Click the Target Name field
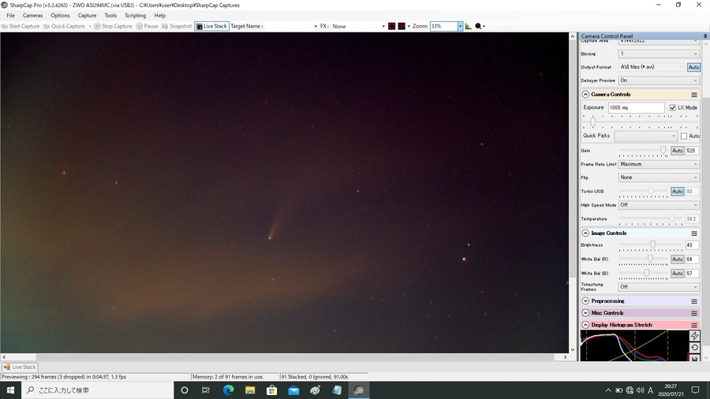 tap(290, 26)
